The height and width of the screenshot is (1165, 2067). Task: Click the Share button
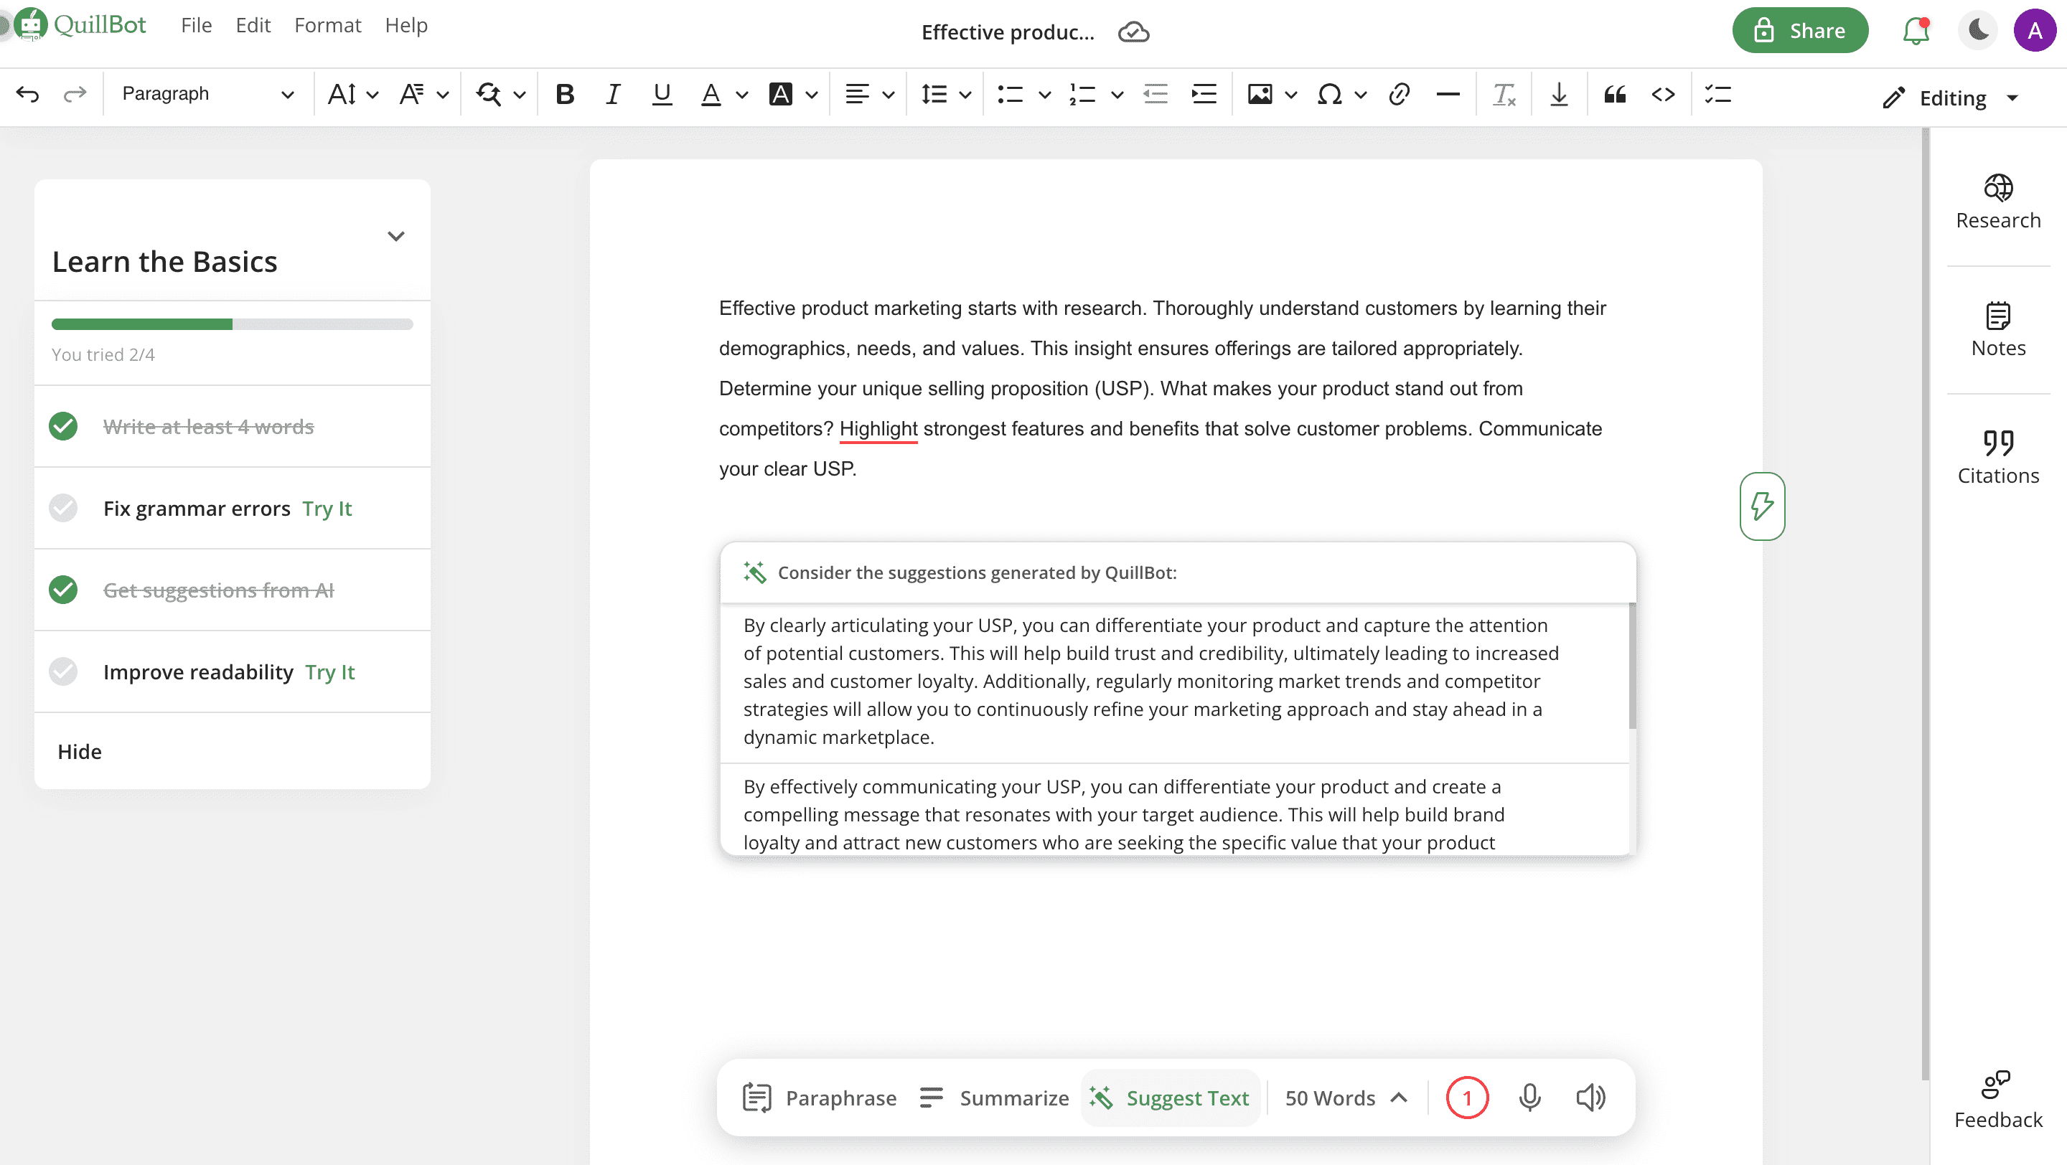pyautogui.click(x=1800, y=32)
